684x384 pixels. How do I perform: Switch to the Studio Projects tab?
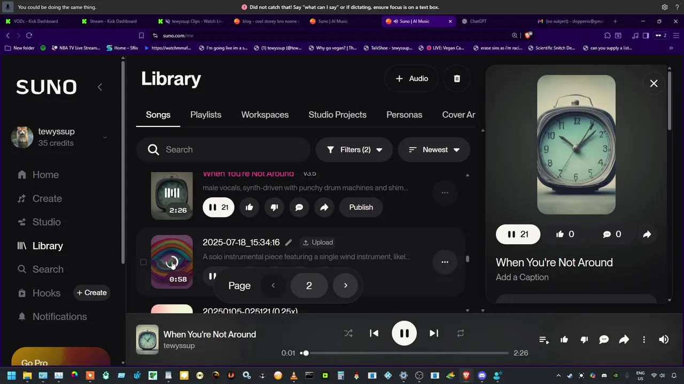pos(338,115)
